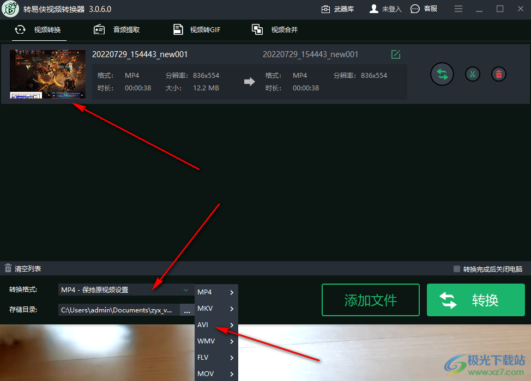Image resolution: width=531 pixels, height=381 pixels.
Task: Switch to 音频提取 tab
Action: (117, 30)
